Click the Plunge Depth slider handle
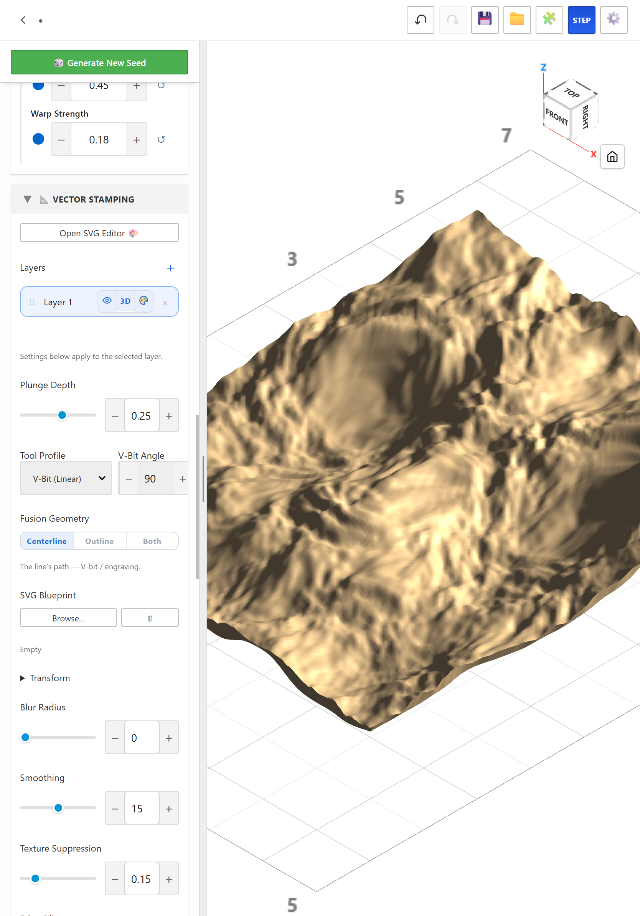 pos(62,415)
